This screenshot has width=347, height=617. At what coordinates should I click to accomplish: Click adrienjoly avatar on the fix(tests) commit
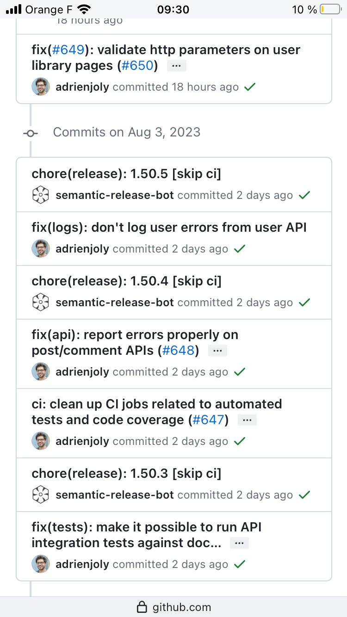pos(41,564)
